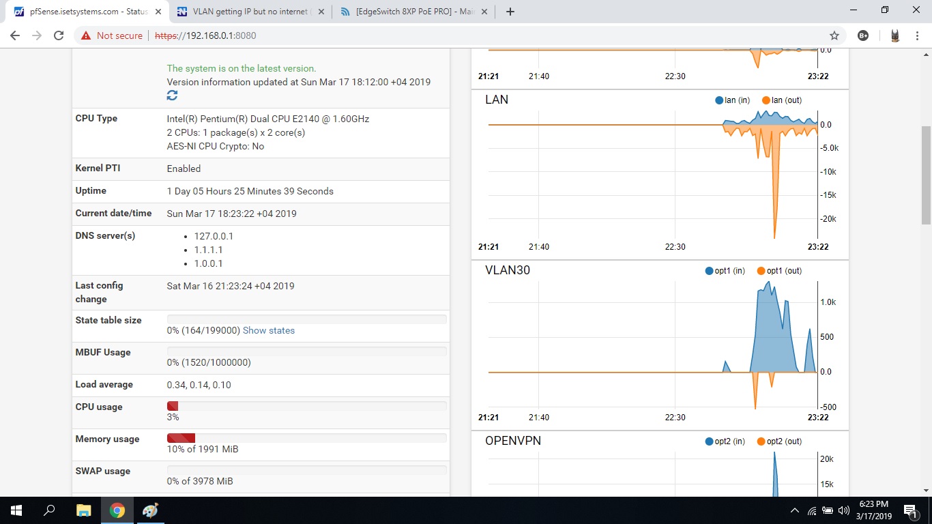The image size is (932, 524).
Task: Select DNS server entry 1.1.1.1
Action: click(209, 250)
